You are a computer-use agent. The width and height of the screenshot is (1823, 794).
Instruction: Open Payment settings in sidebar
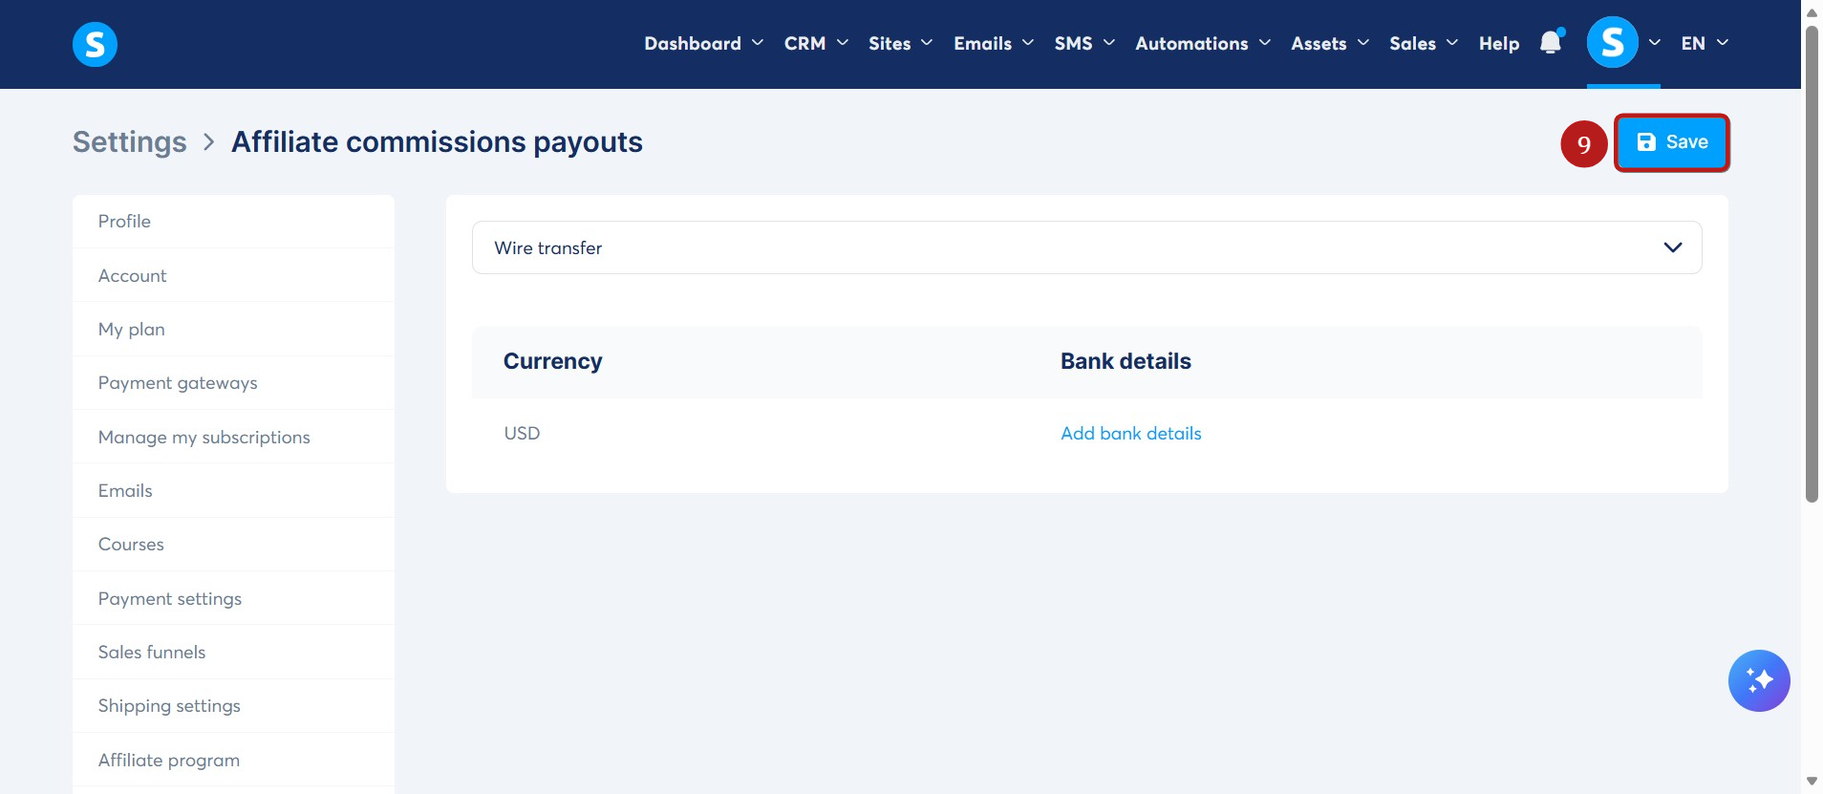pyautogui.click(x=233, y=598)
